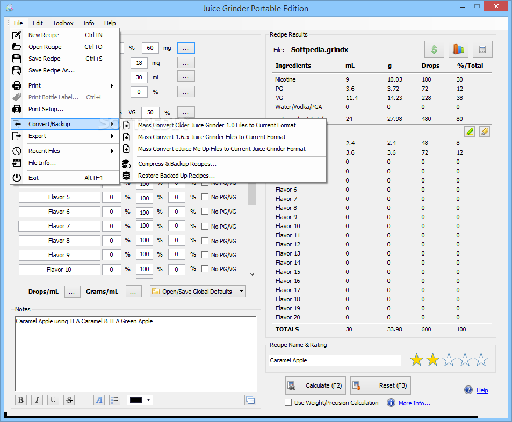Click the blue Help question mark icon
This screenshot has width=512, height=422.
tap(468, 390)
